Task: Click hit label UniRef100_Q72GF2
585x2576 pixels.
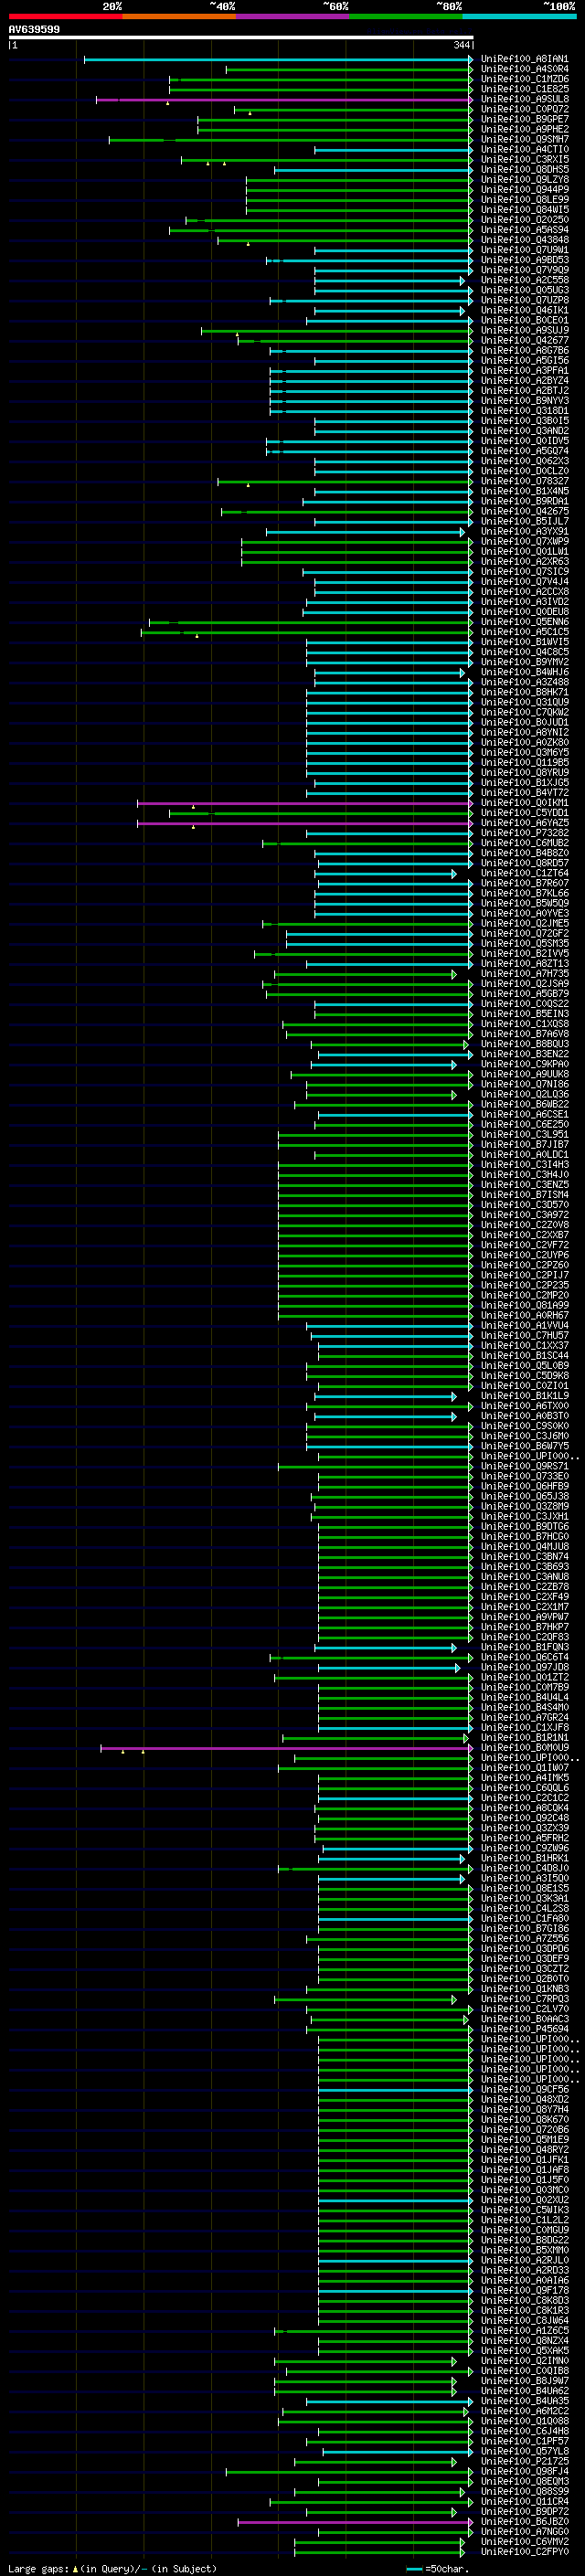Action: (524, 934)
